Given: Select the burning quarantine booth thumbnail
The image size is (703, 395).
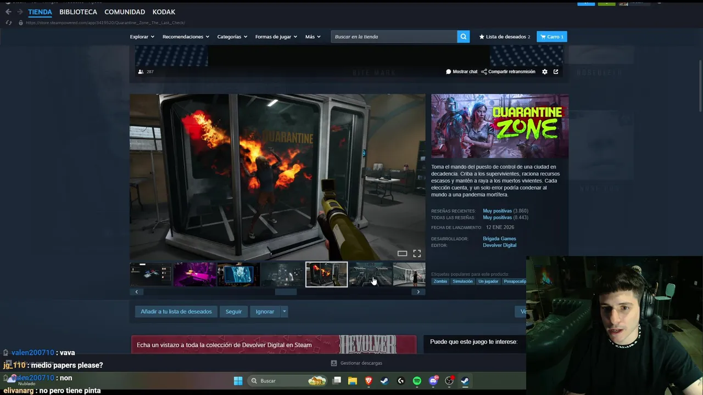Looking at the screenshot, I should click(x=326, y=274).
